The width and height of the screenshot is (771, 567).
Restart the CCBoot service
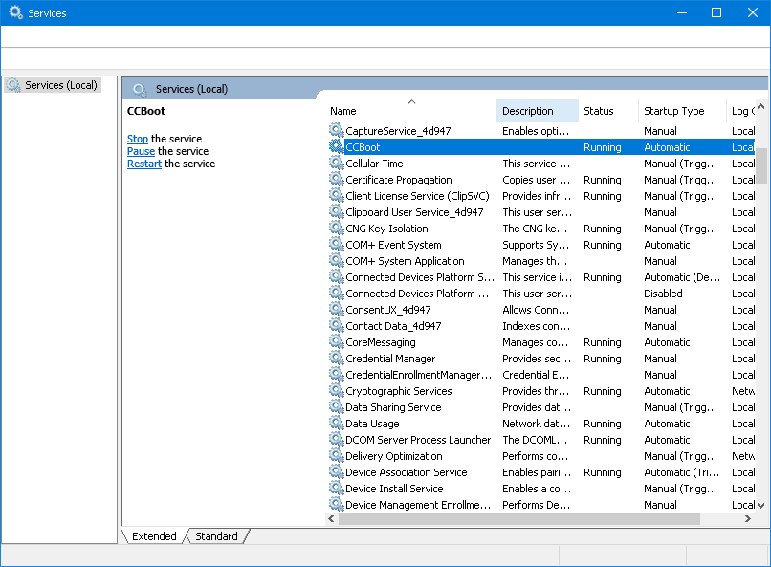pyautogui.click(x=143, y=164)
